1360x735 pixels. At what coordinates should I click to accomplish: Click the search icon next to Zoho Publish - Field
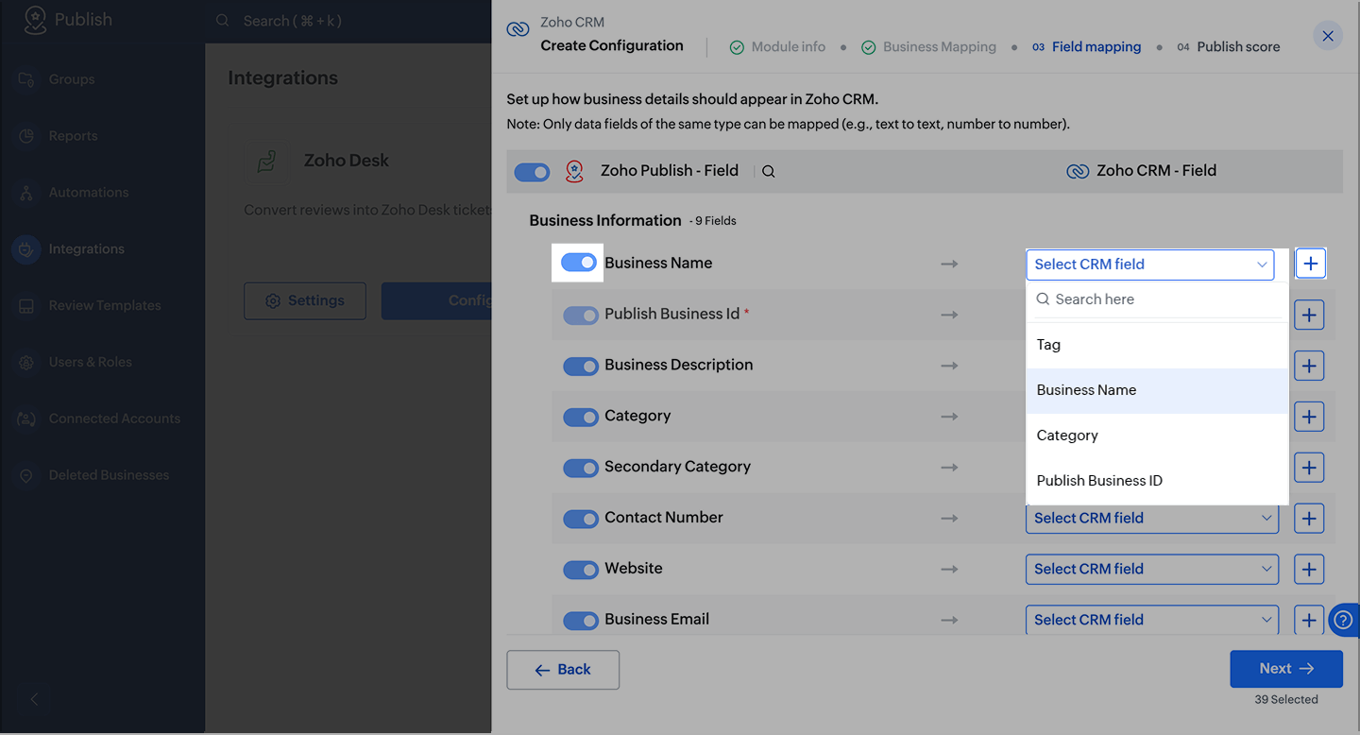[x=769, y=172]
